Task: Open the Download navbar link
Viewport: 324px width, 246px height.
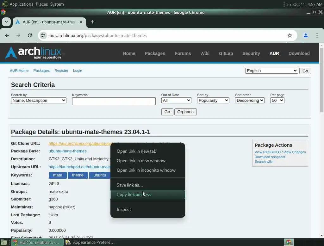Action: tap(299, 53)
